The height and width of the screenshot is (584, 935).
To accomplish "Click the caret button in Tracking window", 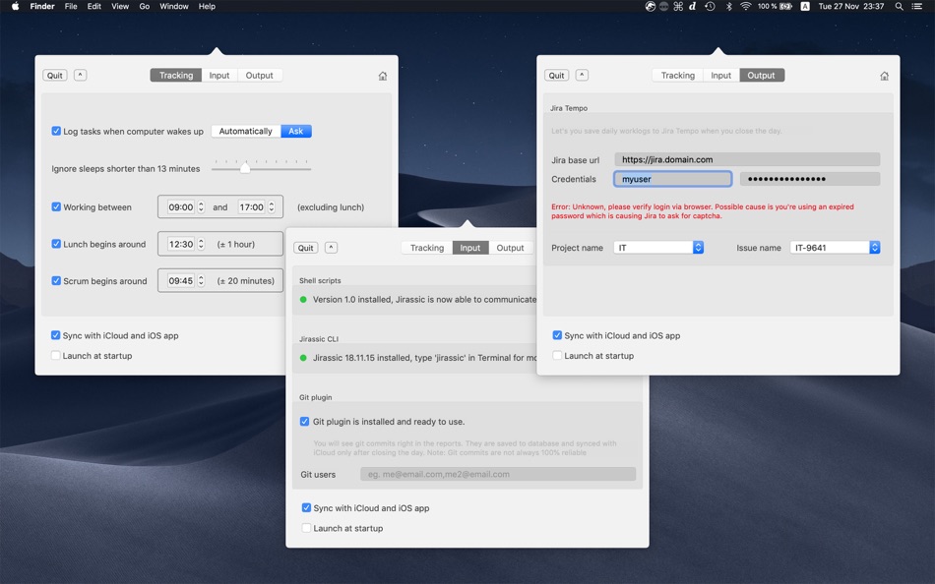I will (81, 75).
